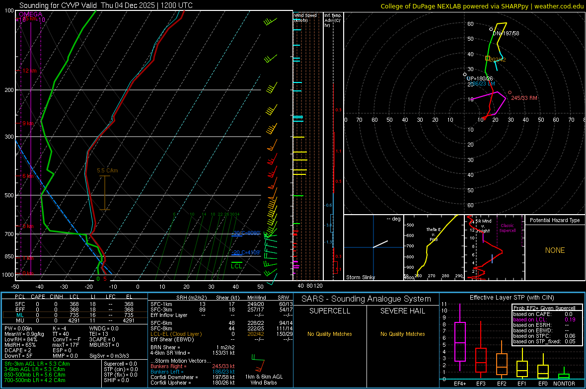Click the Wind Speed (knots) panel header
This screenshot has width=586, height=389.
point(305,17)
